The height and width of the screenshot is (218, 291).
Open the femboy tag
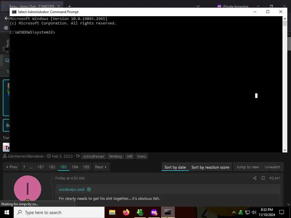(x=115, y=156)
